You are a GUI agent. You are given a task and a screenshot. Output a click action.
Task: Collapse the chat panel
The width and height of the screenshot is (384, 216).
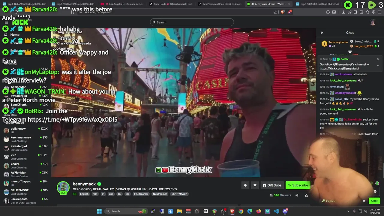pos(322,33)
